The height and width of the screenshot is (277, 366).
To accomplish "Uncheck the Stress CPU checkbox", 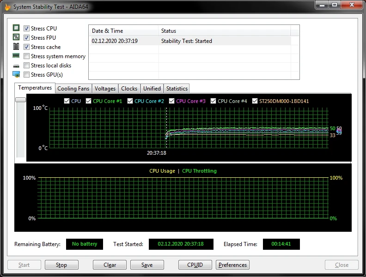I will (x=27, y=29).
